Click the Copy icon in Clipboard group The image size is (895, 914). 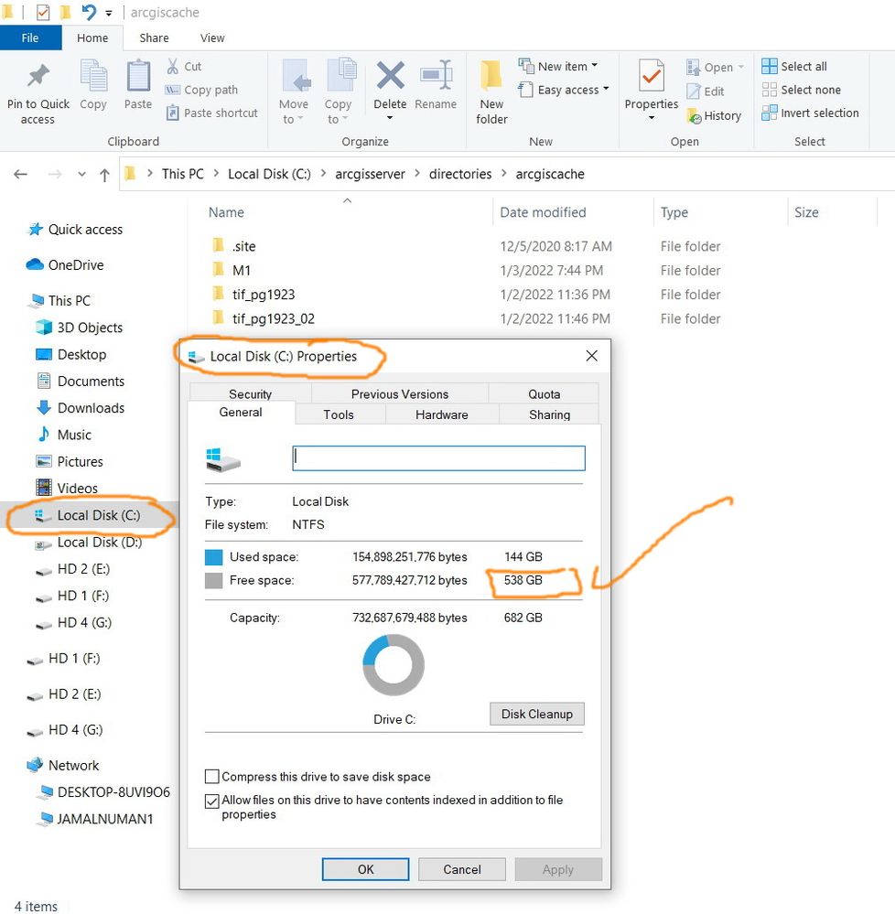pos(93,76)
